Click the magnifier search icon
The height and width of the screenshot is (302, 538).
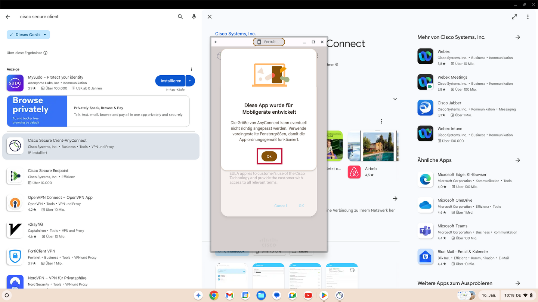click(180, 17)
